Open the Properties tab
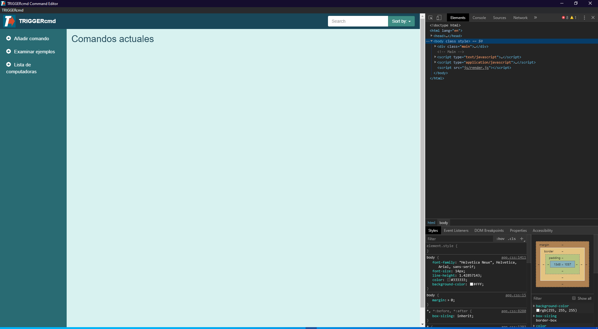This screenshot has height=329, width=598. pyautogui.click(x=518, y=230)
